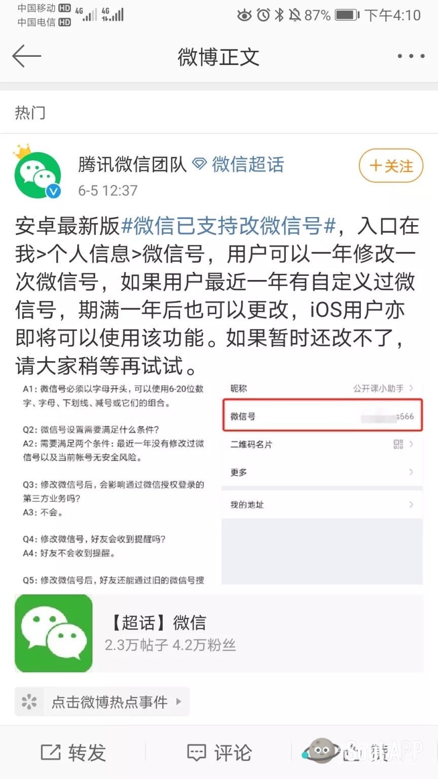Open the 【超话】微信 topic card
This screenshot has width=438, height=779.
tap(219, 633)
